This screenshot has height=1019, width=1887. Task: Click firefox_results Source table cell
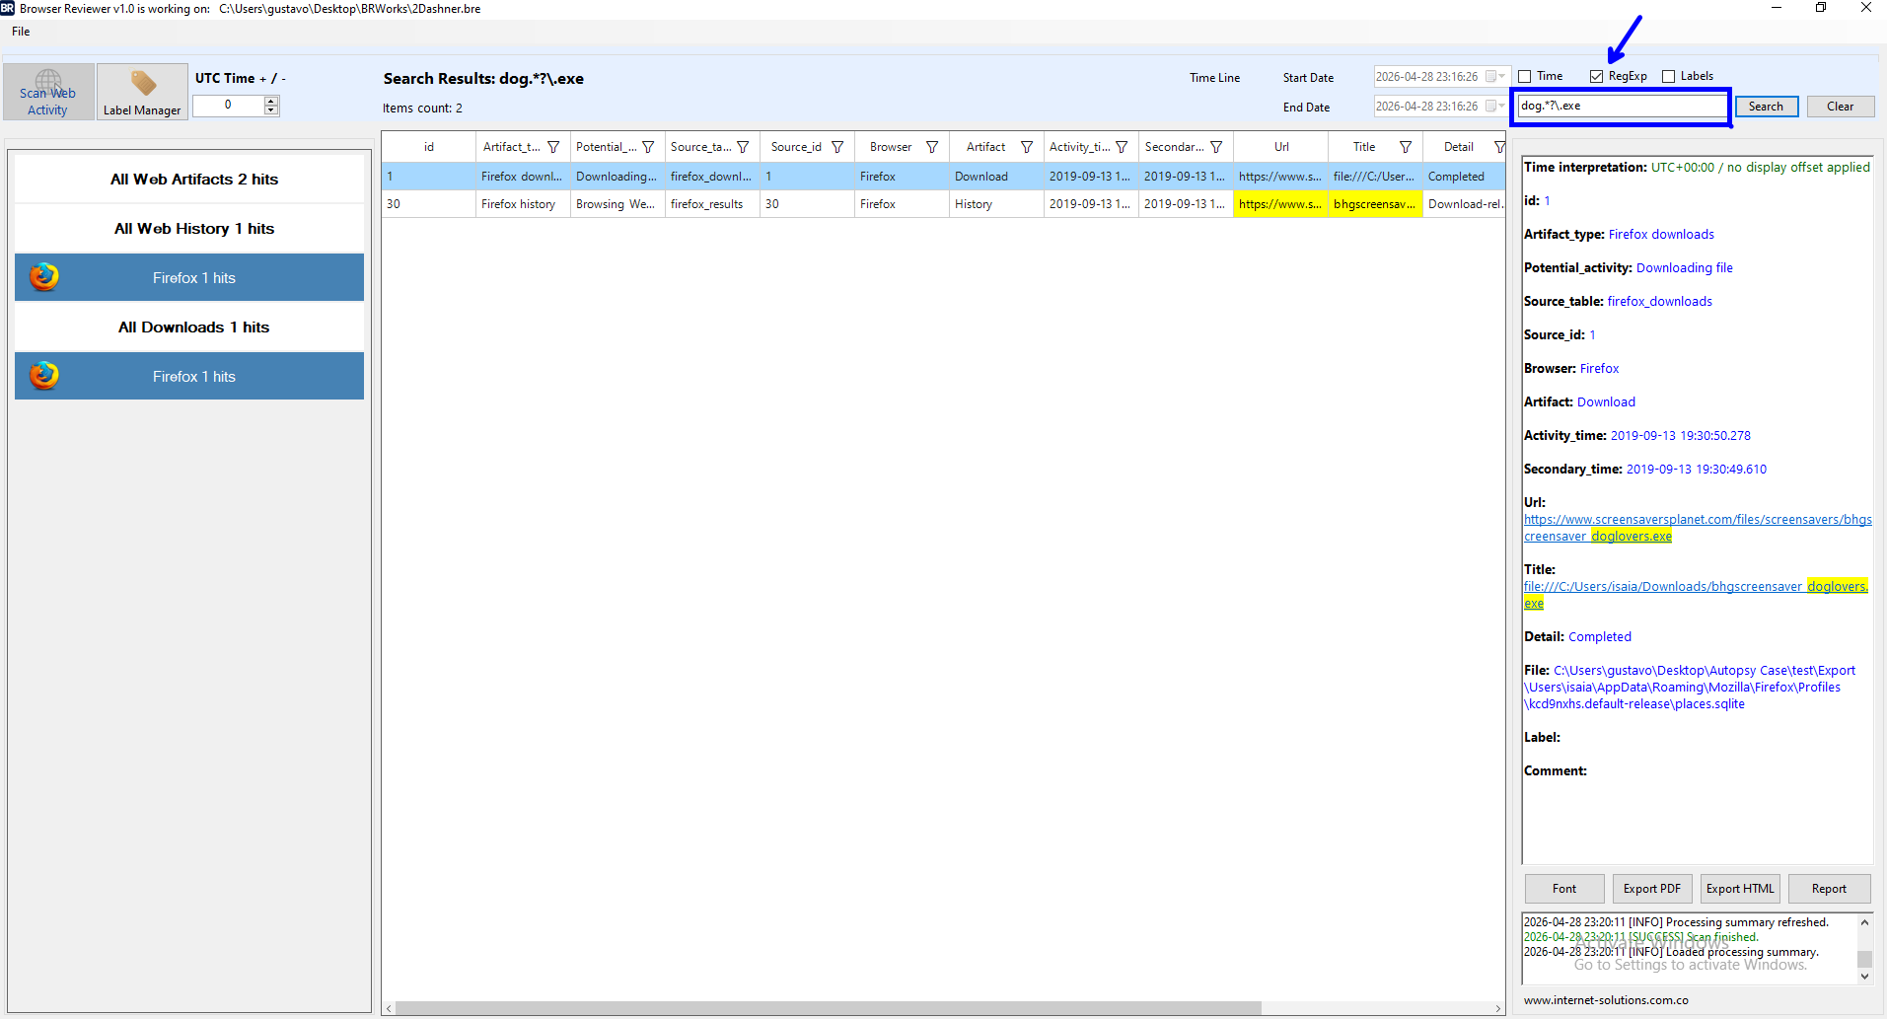tap(712, 204)
